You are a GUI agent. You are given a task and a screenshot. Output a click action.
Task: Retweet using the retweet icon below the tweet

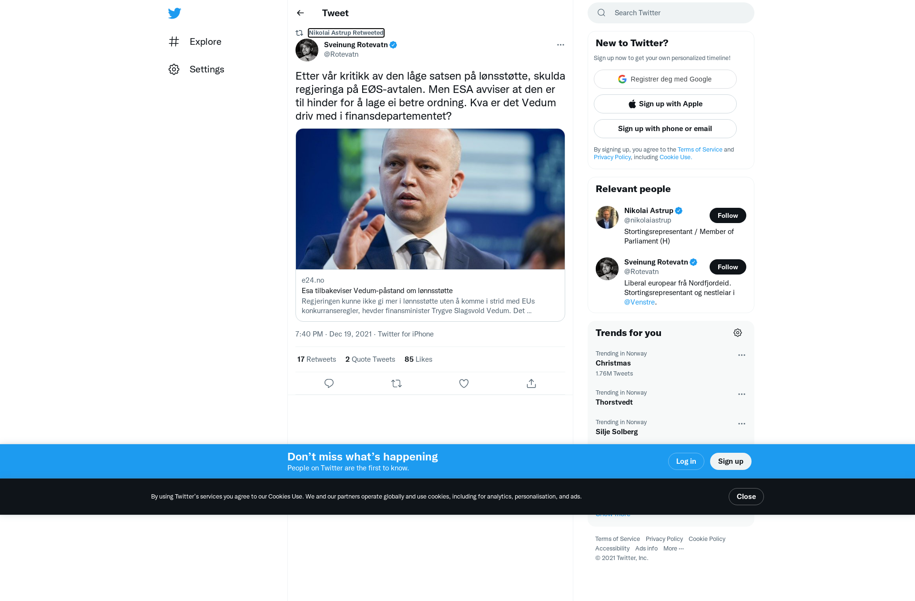point(396,383)
